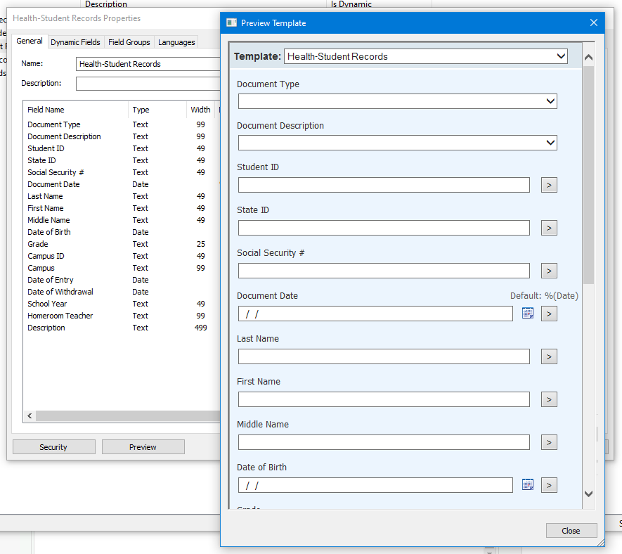Click the arrow button next to State ID
This screenshot has width=622, height=554.
[x=549, y=228]
